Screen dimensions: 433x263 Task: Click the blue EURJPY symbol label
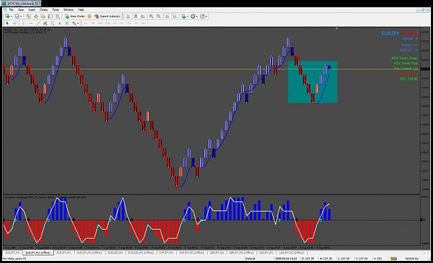[390, 33]
